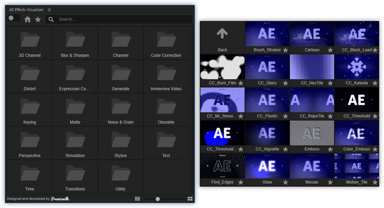Switch to small grid view icon
This screenshot has height=208, width=384.
137,199
